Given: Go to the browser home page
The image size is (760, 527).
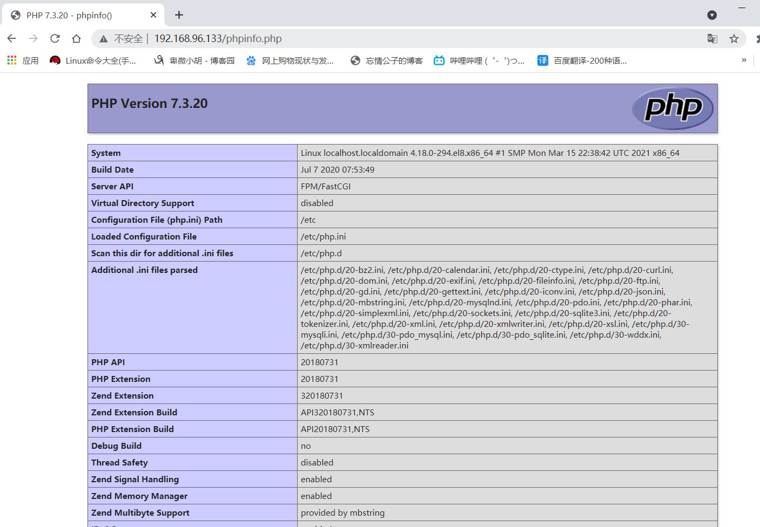Looking at the screenshot, I should coord(77,38).
